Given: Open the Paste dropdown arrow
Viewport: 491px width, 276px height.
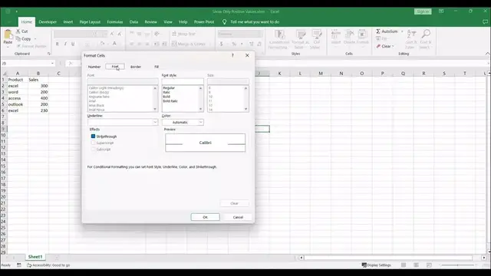Looking at the screenshot, I should pos(8,48).
